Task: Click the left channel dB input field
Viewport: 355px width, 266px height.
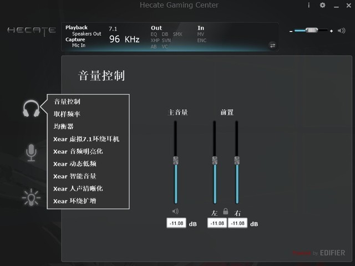Action: point(217,223)
